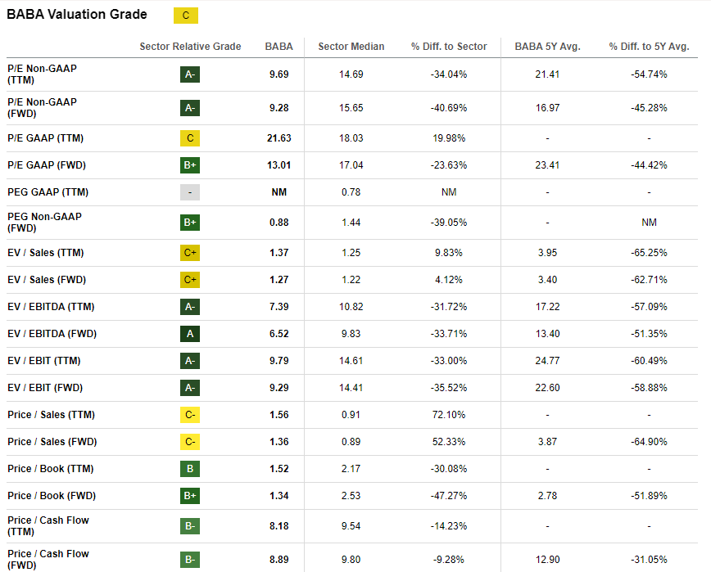Click the B- badge for Price / Cash Flow (TTM)
The width and height of the screenshot is (711, 572).
[190, 526]
